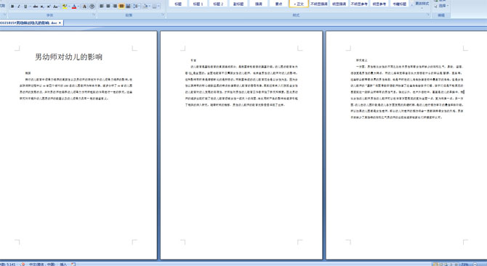Viewport: 487px width, 266px height.
Task: Select the justify alignment button
Action: pos(121,7)
